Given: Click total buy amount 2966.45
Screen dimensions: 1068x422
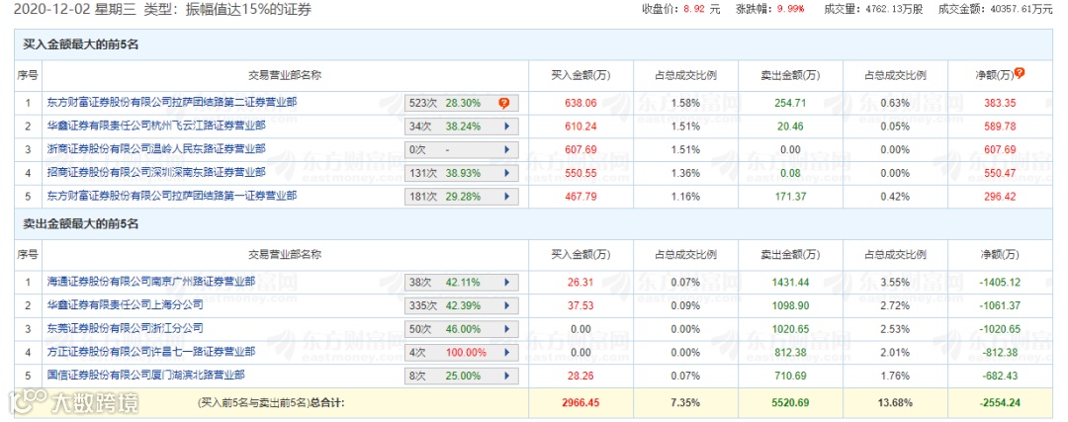Looking at the screenshot, I should tap(581, 403).
